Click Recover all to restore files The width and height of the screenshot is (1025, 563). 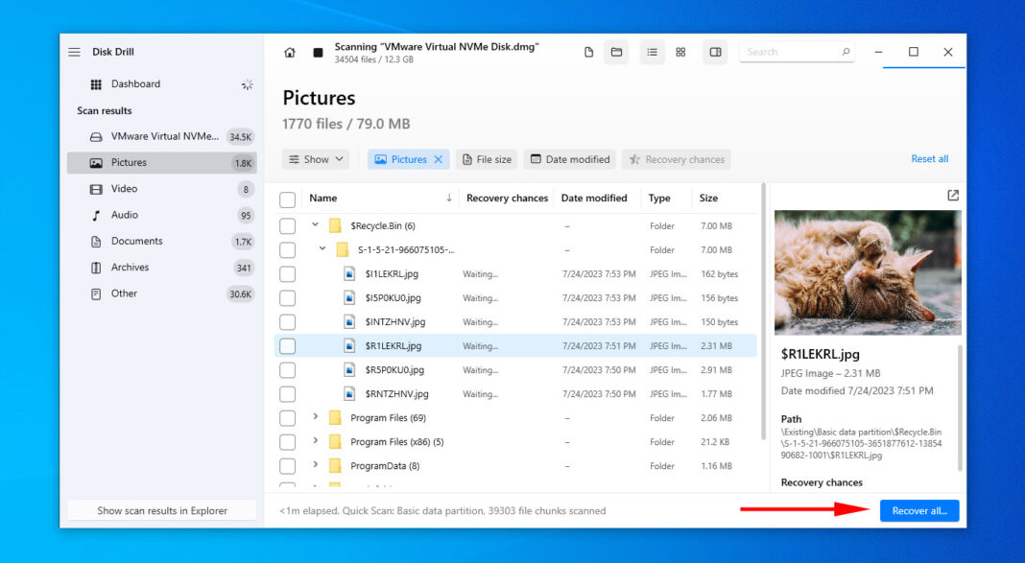918,510
